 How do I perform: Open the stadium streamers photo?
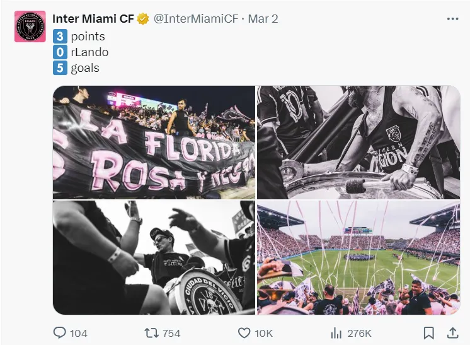point(358,257)
